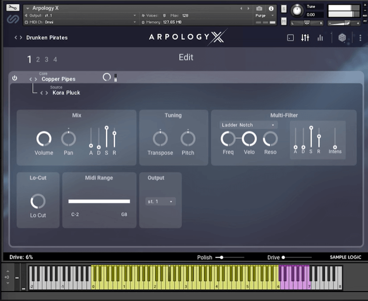368x301 pixels.
Task: Click the Kora Pluck source name
Action: click(x=66, y=93)
